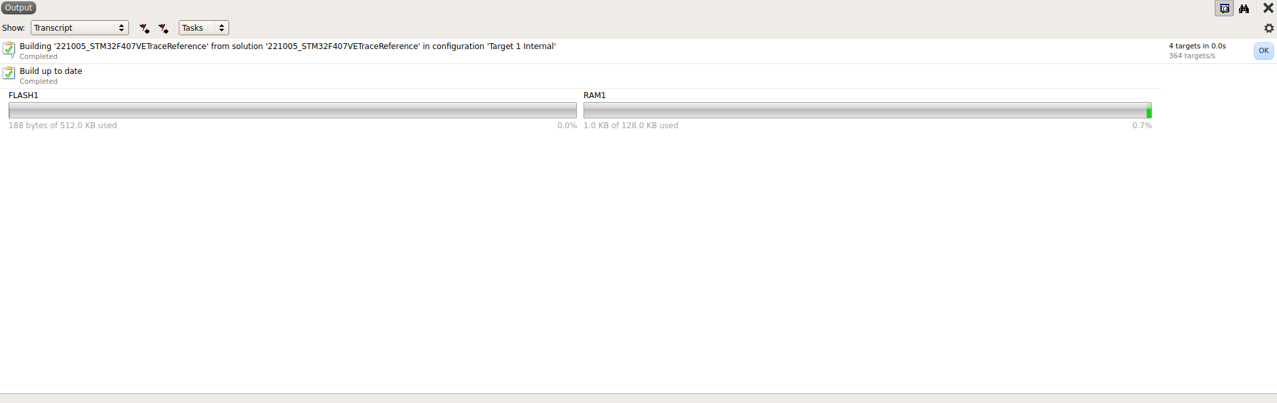Click the check icon beside Build up to date
The width and height of the screenshot is (1277, 403).
tap(9, 73)
